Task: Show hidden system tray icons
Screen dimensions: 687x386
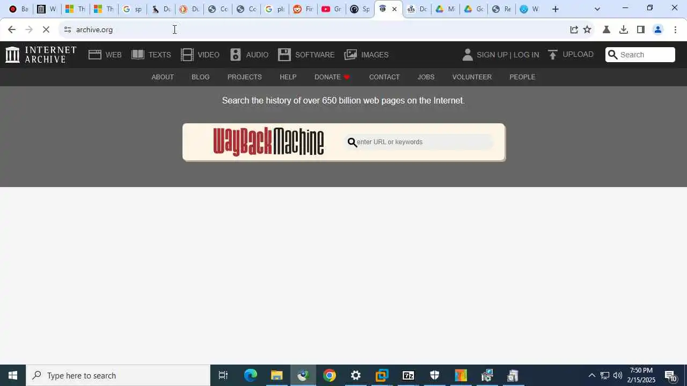Action: 592,375
